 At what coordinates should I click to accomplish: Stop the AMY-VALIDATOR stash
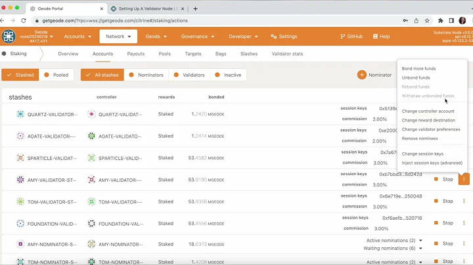(443, 179)
